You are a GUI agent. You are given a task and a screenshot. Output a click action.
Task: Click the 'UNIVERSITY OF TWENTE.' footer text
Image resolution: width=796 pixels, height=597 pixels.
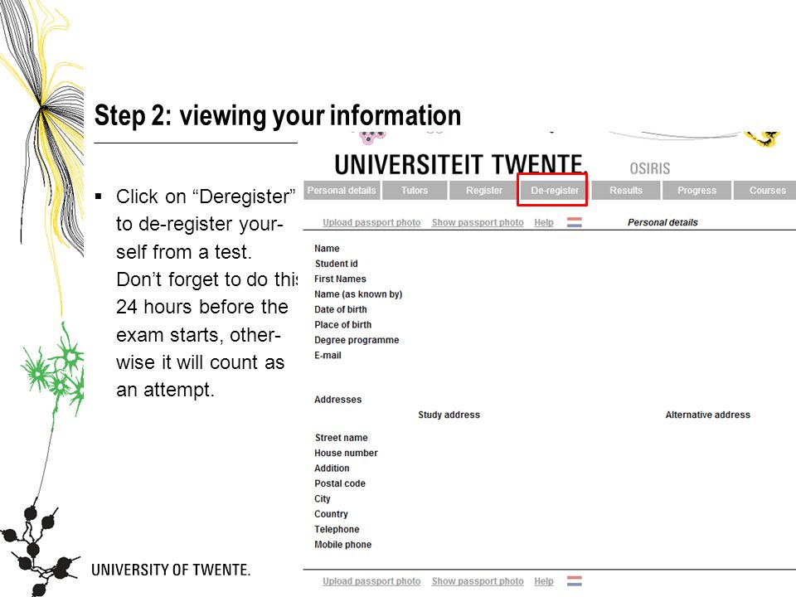pyautogui.click(x=171, y=570)
